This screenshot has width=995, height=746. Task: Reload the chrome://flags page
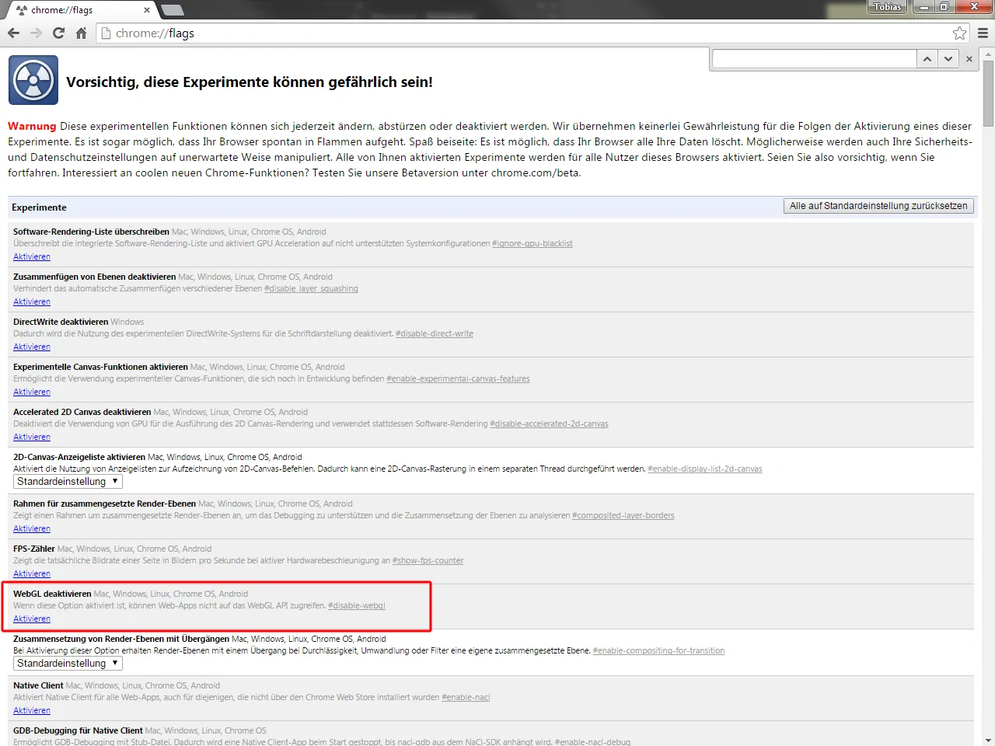click(x=58, y=33)
